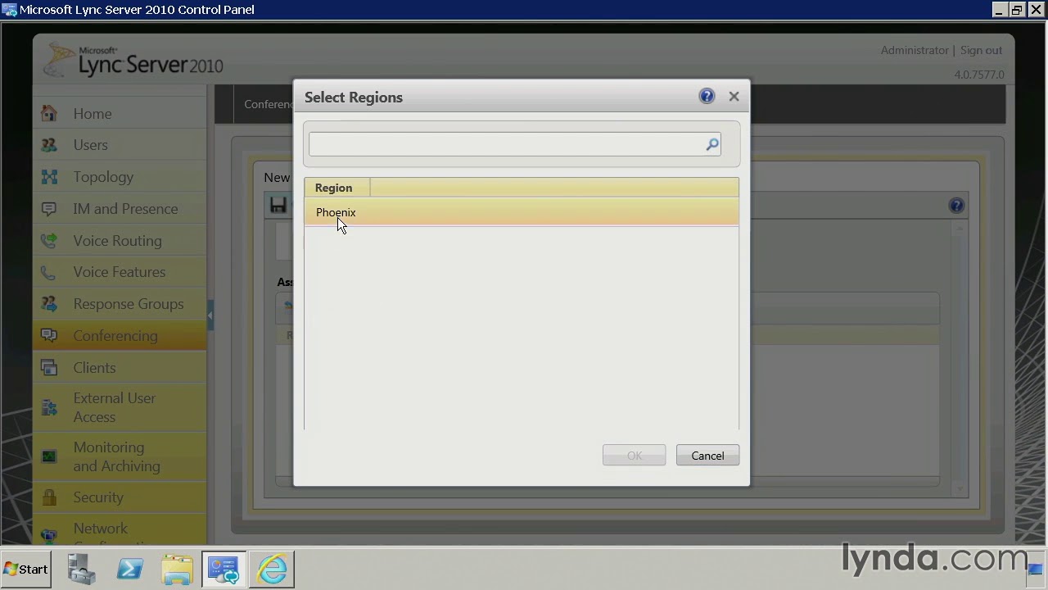The image size is (1048, 590).
Task: Click the Lync Server 2010 logo
Action: [x=133, y=61]
